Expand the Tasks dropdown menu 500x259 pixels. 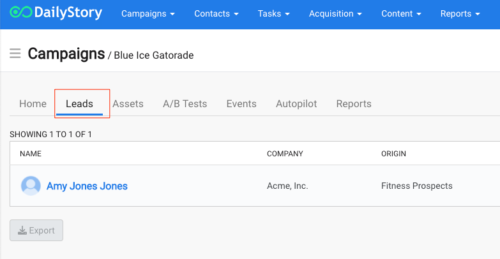pyautogui.click(x=273, y=13)
